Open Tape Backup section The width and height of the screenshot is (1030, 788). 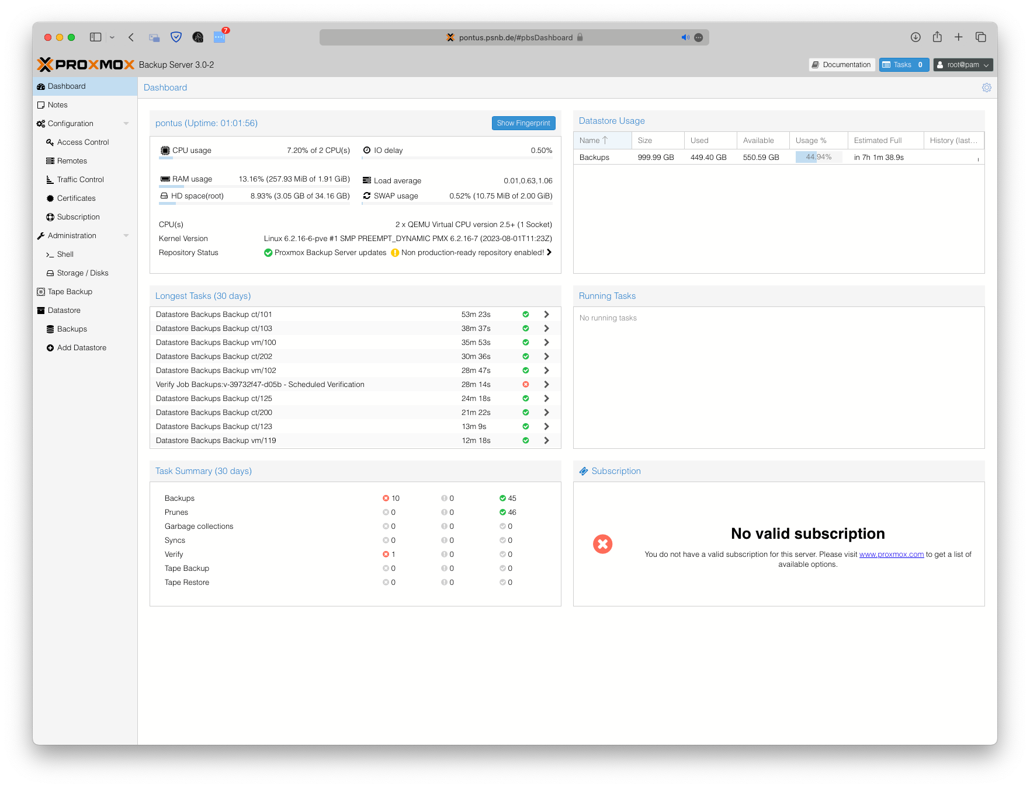click(85, 292)
